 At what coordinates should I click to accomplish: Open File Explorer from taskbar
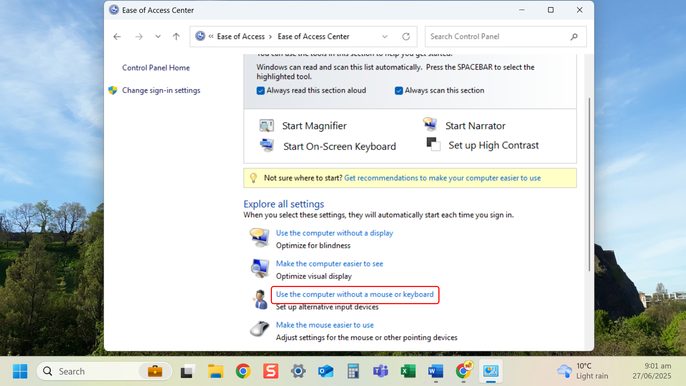216,371
